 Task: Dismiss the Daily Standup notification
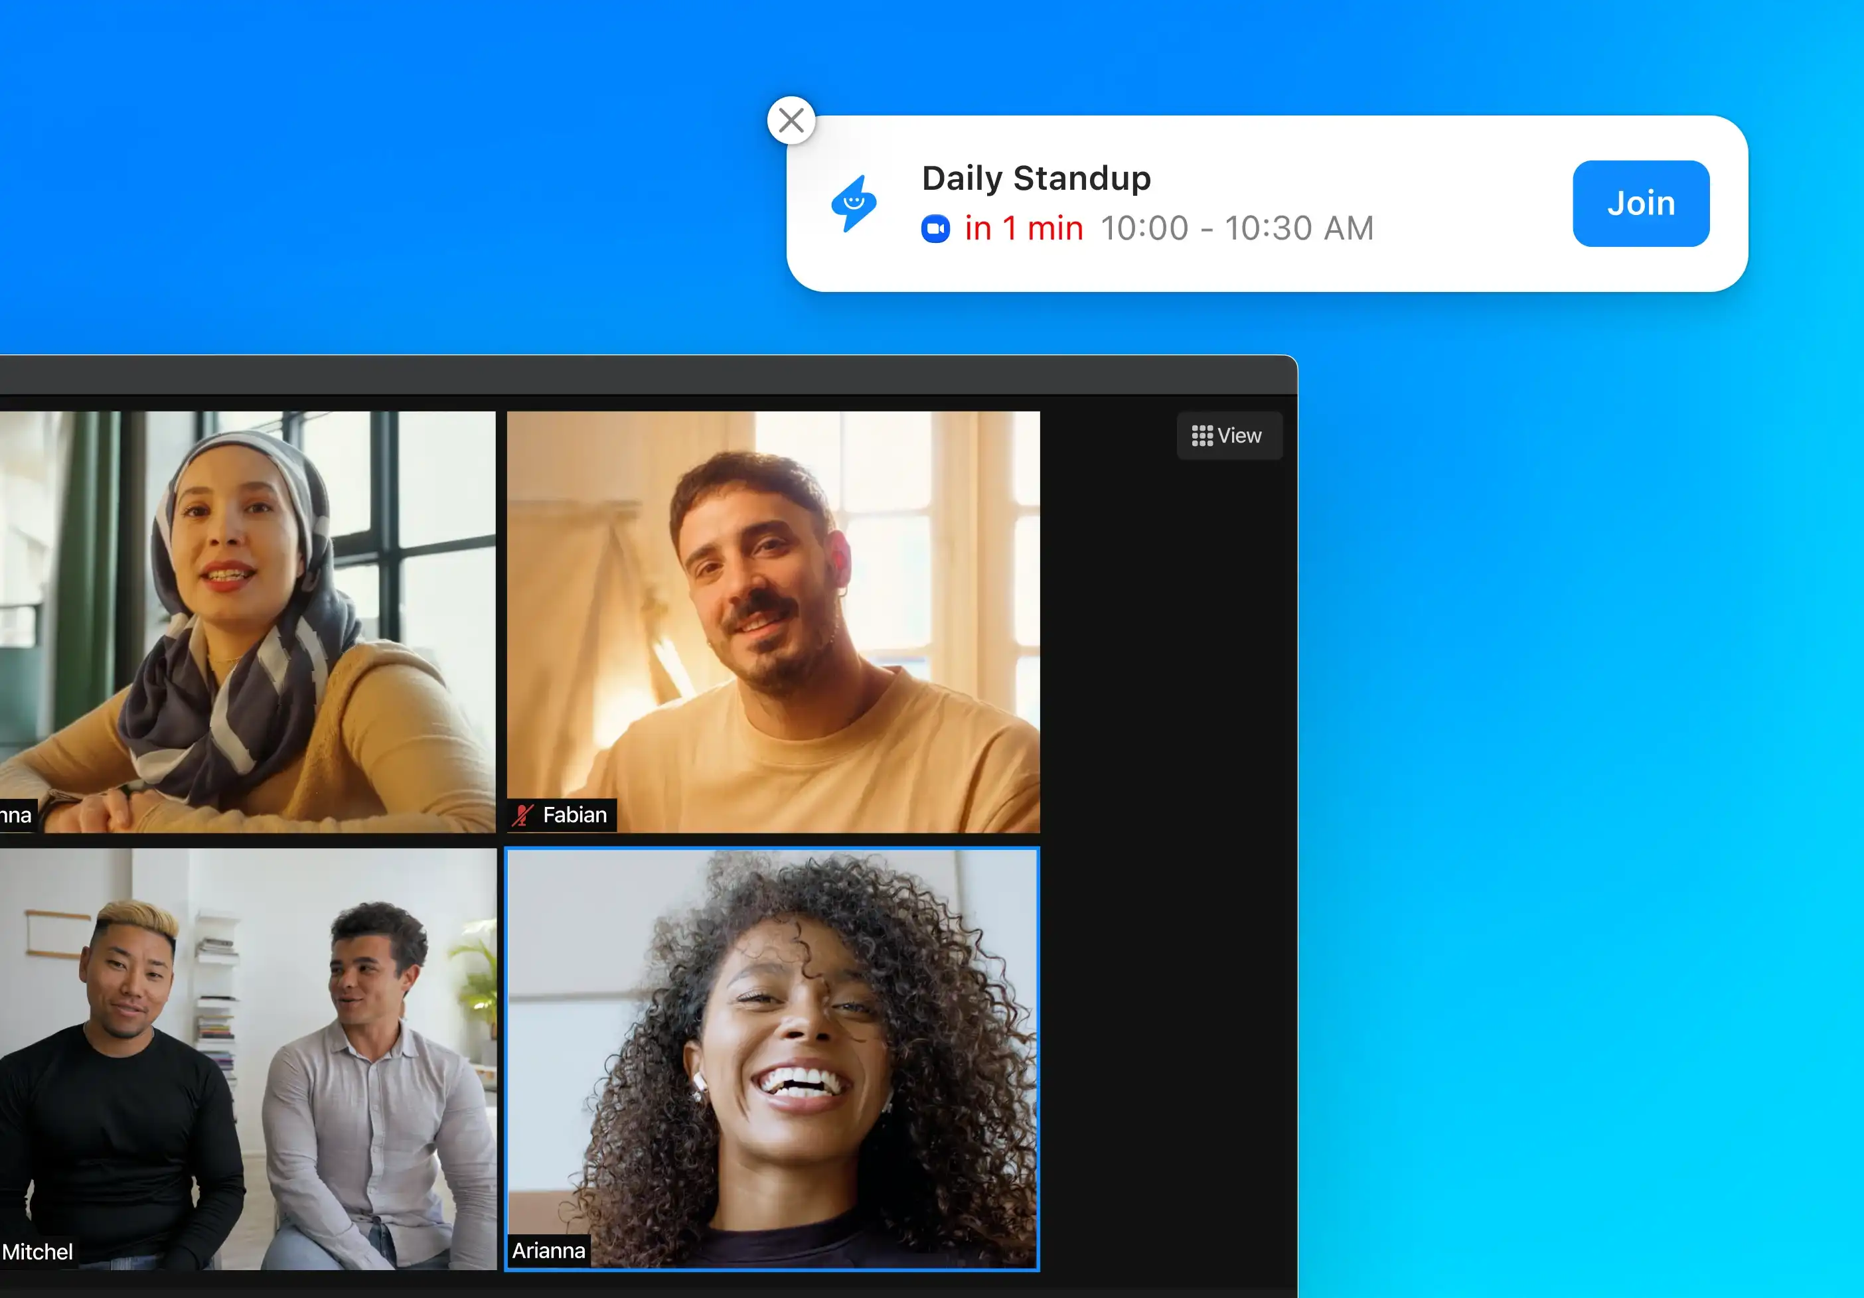click(x=791, y=121)
